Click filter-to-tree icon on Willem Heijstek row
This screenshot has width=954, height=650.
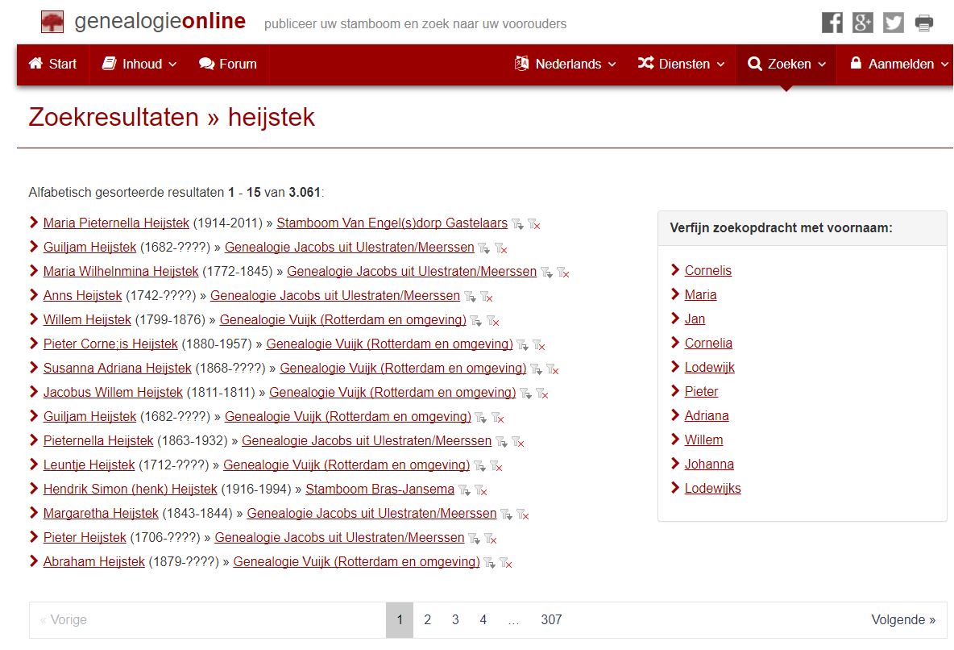tap(475, 321)
